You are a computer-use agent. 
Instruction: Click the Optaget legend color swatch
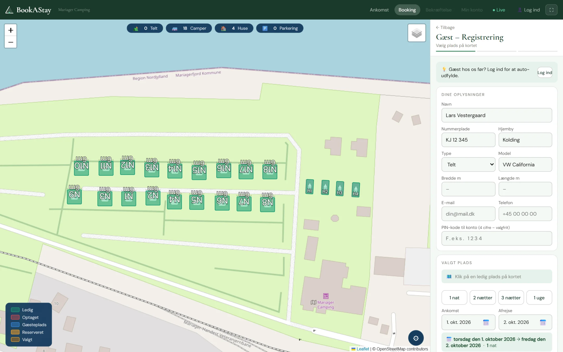15,317
